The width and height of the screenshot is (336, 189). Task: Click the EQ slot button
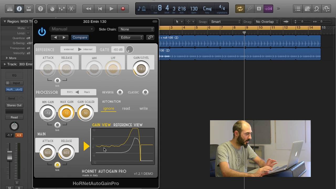(x=14, y=75)
